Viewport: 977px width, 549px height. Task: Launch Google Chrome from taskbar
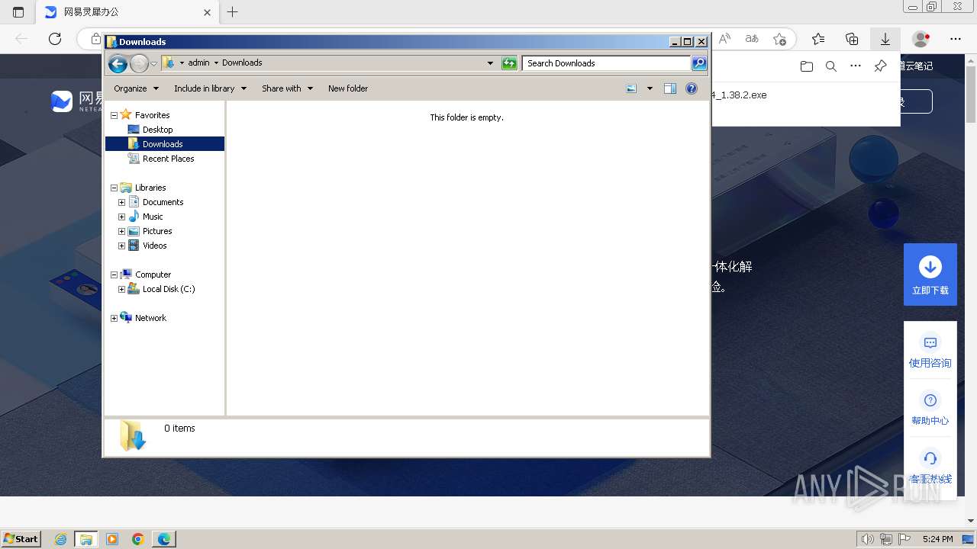[x=138, y=539]
